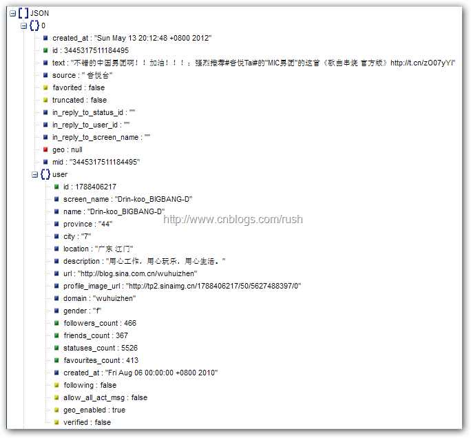
Task: Select the statuses_count 5526 entry
Action: coord(101,348)
